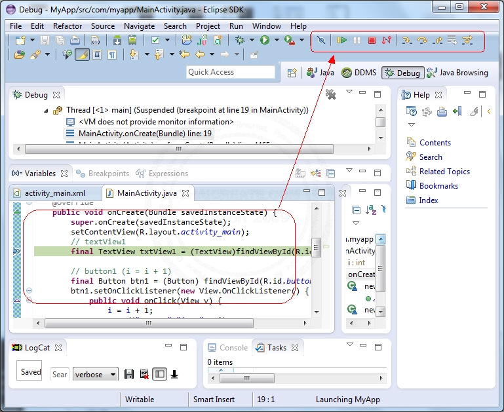Open the Variables view menu triangle
The width and height of the screenshot is (504, 412).
(349, 170)
